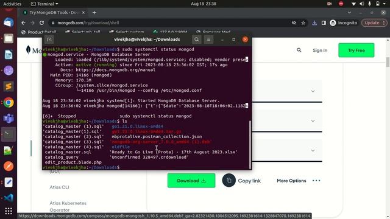The image size is (390, 219).
Task: Click MongoDB site search icon
Action: tap(299, 50)
